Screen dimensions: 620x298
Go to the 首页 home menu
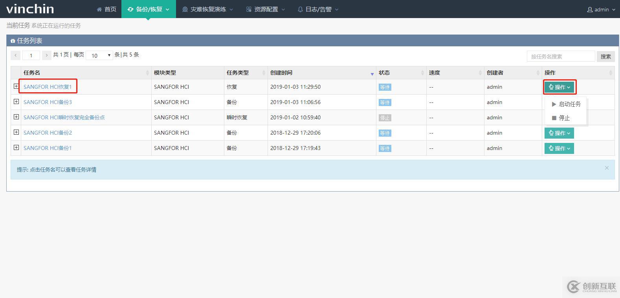(x=106, y=9)
